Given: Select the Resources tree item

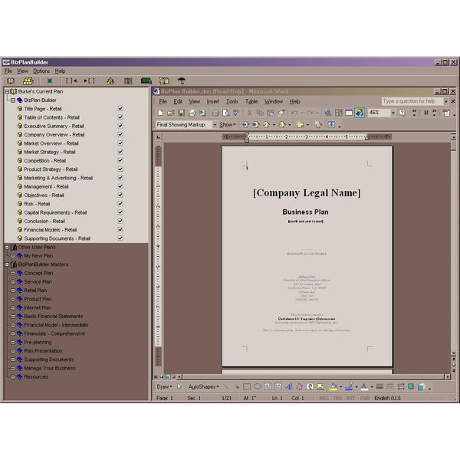Looking at the screenshot, I should (36, 376).
